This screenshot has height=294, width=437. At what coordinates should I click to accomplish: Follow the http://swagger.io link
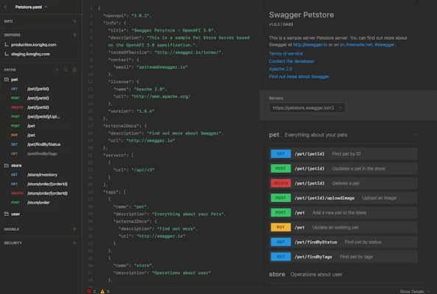pos(310,44)
